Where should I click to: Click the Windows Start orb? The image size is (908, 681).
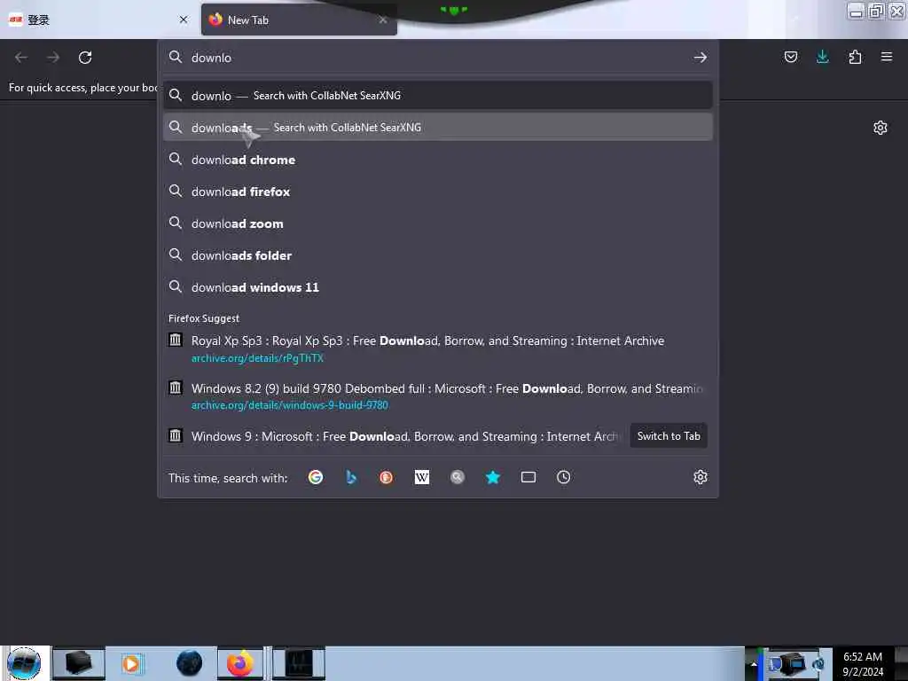[24, 663]
